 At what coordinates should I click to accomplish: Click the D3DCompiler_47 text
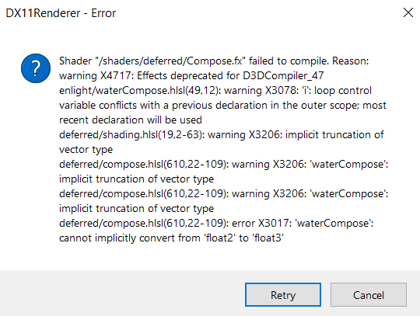coord(283,75)
